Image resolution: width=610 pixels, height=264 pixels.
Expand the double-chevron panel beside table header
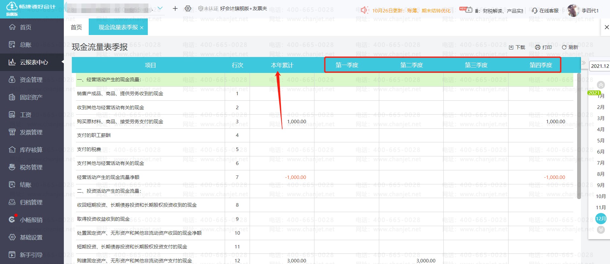pos(584,63)
